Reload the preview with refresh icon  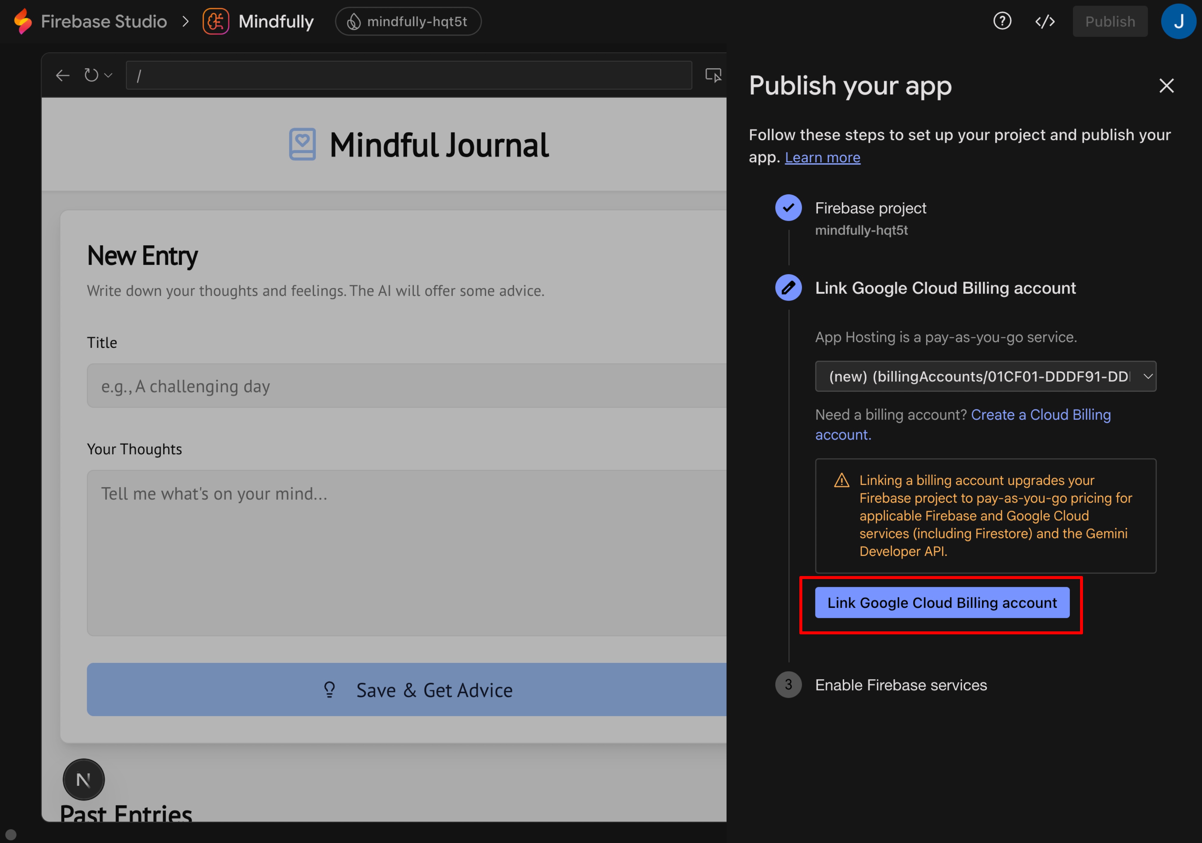click(x=91, y=75)
